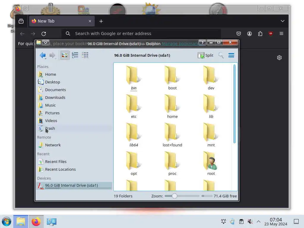Open clipboard tray icon
The image size is (304, 228).
coord(241,221)
